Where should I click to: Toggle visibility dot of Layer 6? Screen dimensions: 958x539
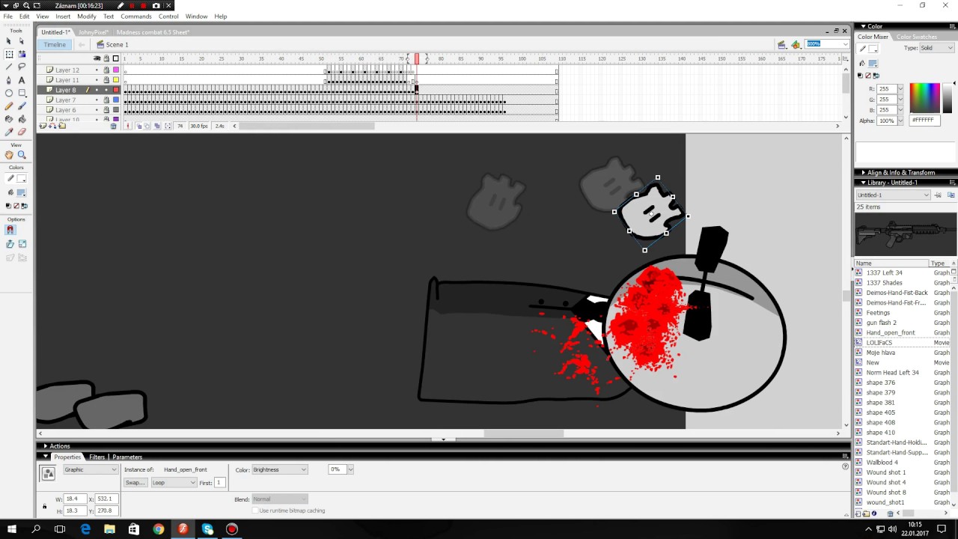(97, 110)
